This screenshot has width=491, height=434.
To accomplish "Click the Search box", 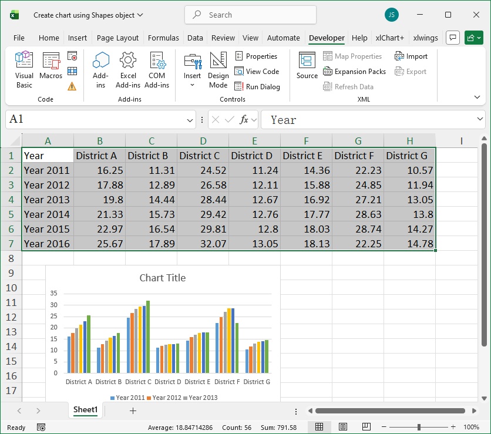I will [251, 15].
